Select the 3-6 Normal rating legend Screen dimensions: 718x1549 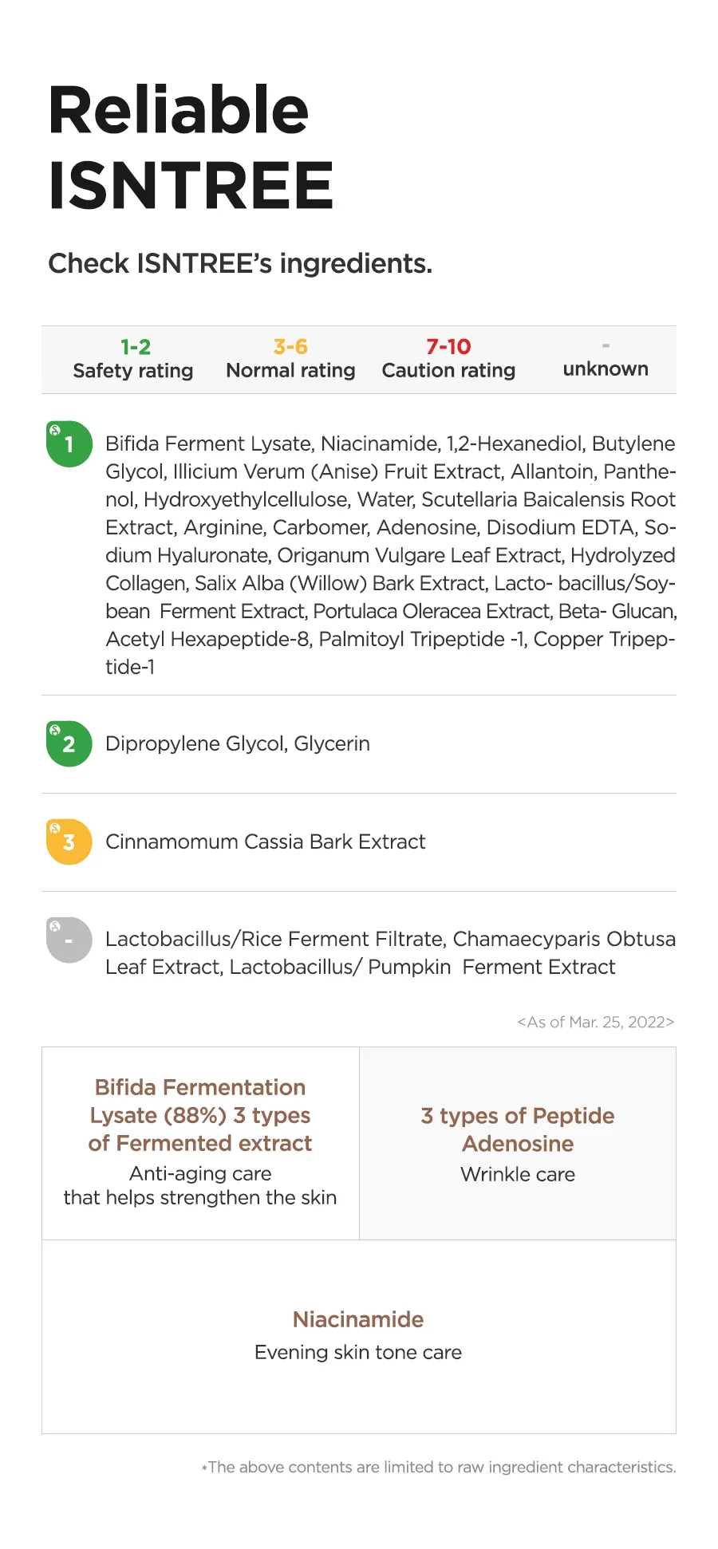click(290, 359)
